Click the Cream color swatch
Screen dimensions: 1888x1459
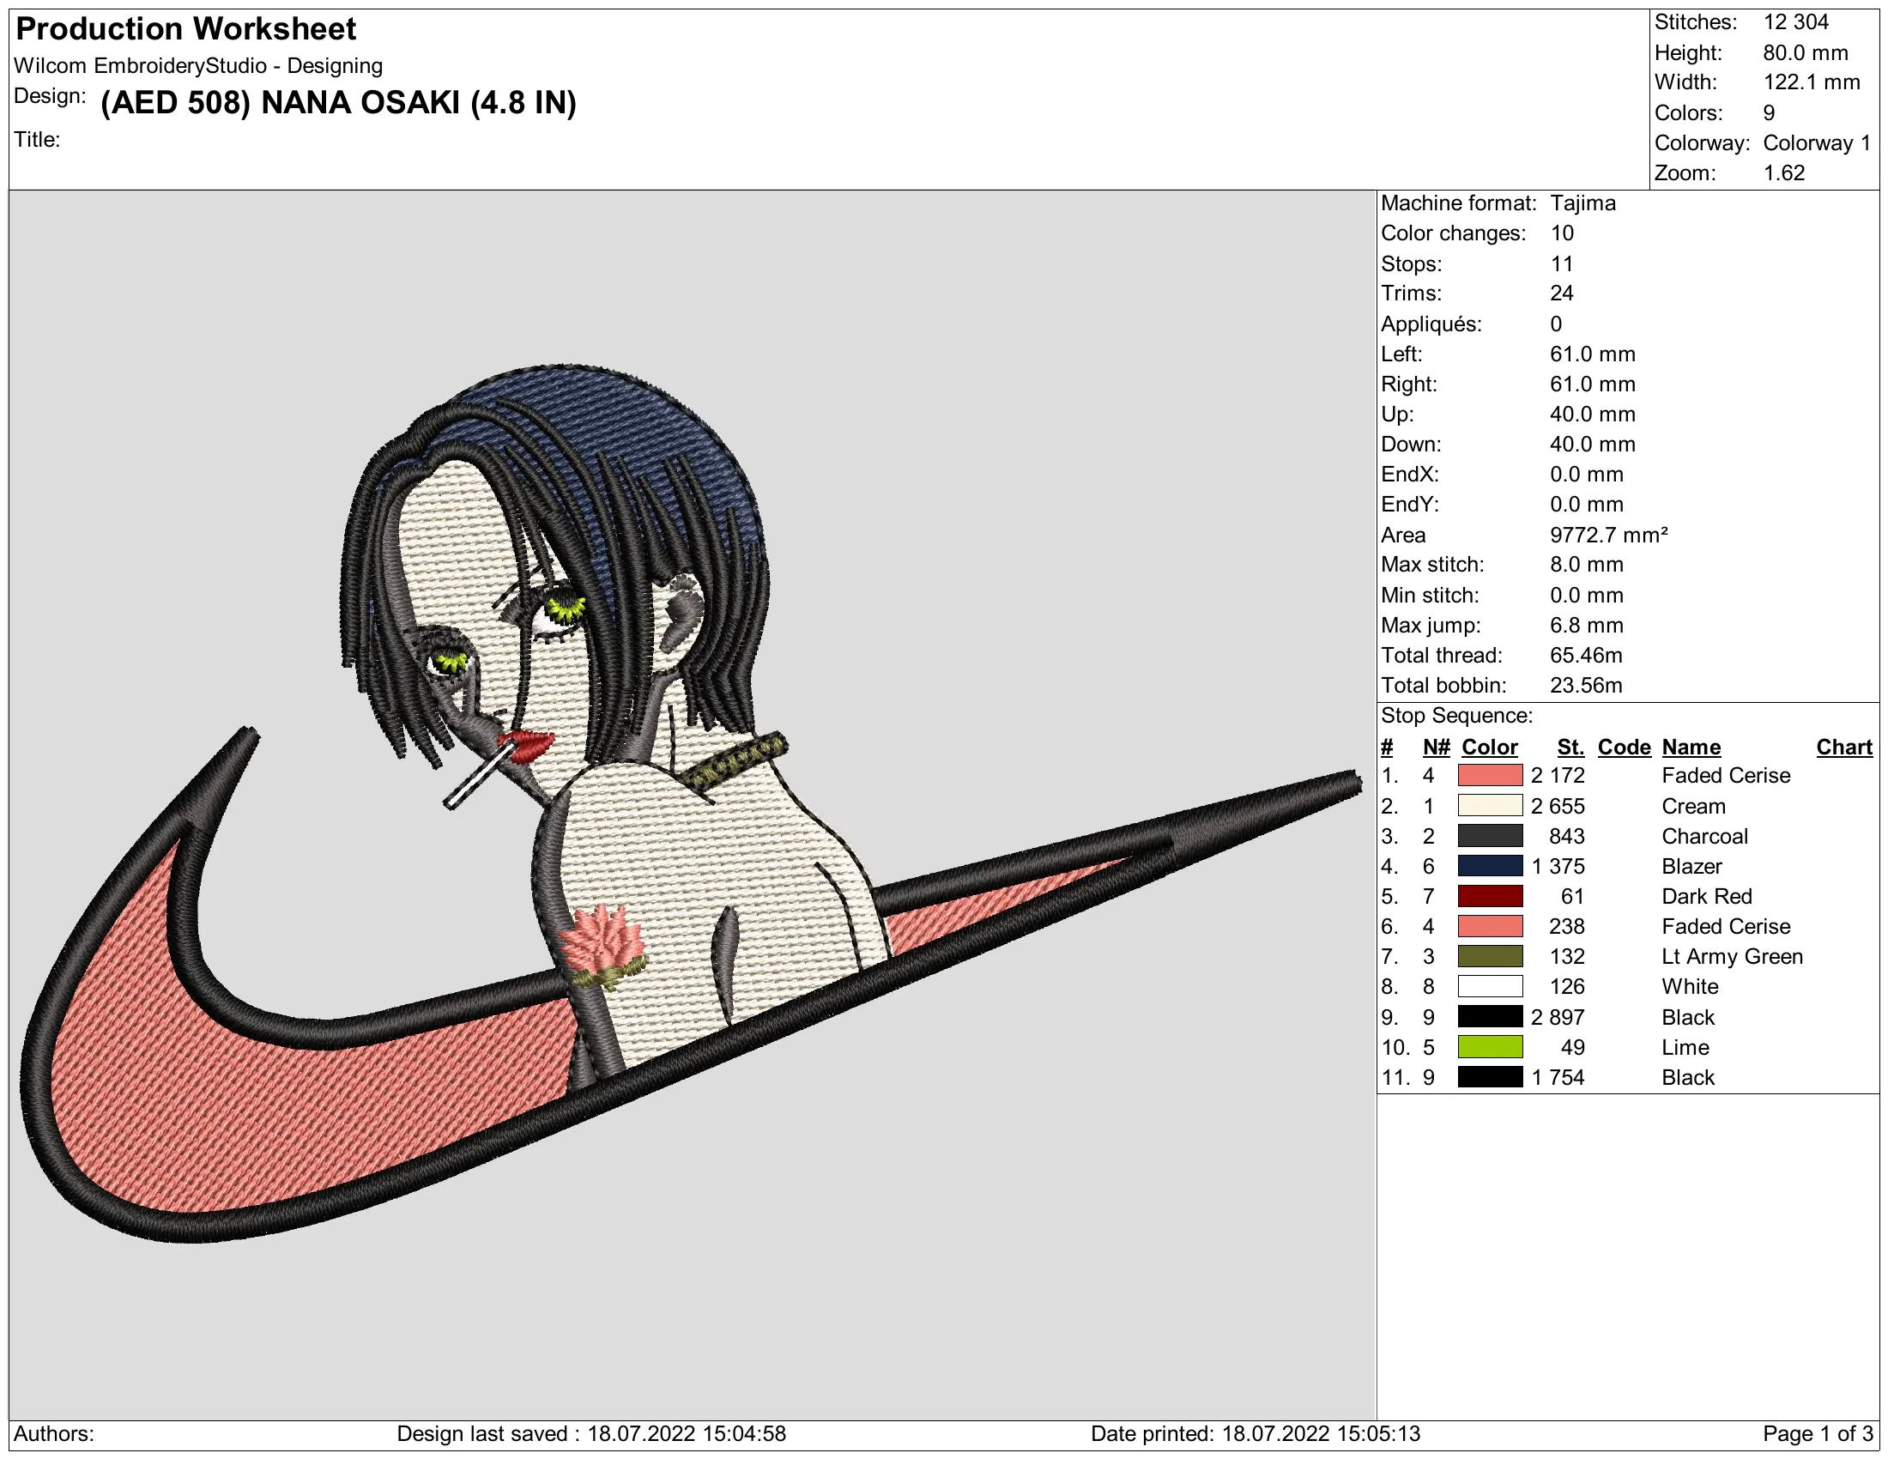click(1490, 806)
